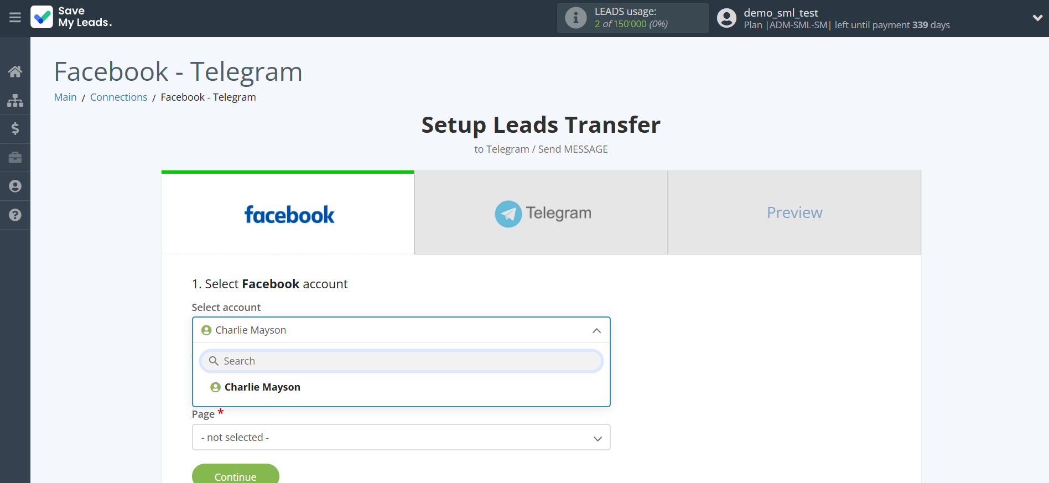This screenshot has height=483, width=1049.
Task: Switch to the Telegram tab
Action: 541,213
